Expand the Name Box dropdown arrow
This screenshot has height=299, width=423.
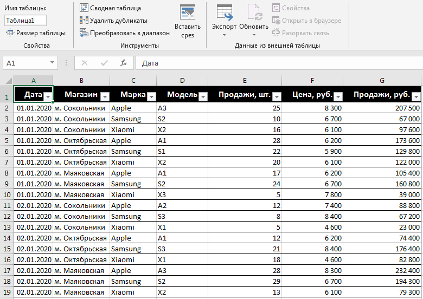point(53,62)
